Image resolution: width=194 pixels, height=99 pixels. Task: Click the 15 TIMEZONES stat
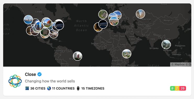(x=93, y=88)
